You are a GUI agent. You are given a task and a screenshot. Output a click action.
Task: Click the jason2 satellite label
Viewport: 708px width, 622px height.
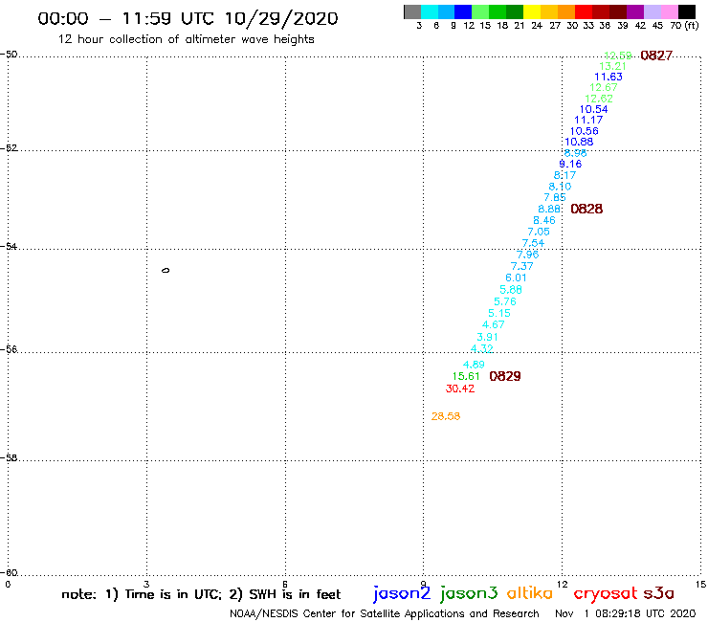click(402, 593)
